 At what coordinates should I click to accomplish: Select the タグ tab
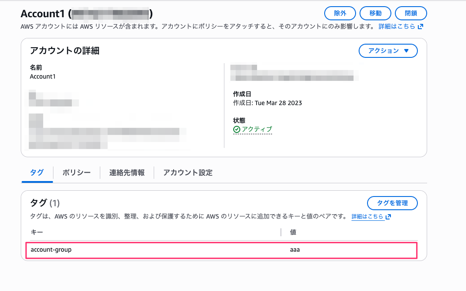(37, 173)
